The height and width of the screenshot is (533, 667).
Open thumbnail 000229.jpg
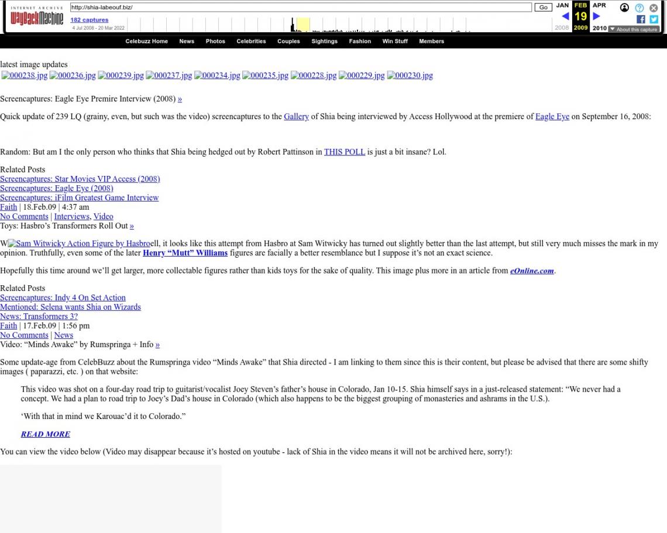[x=362, y=75]
